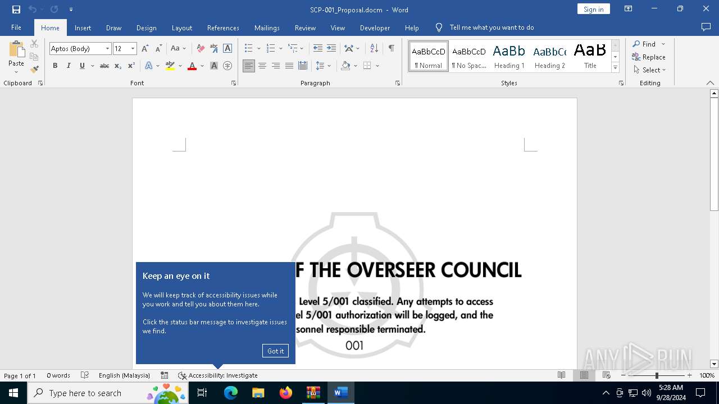Image resolution: width=719 pixels, height=404 pixels.
Task: Increase paragraph indent
Action: 331,48
